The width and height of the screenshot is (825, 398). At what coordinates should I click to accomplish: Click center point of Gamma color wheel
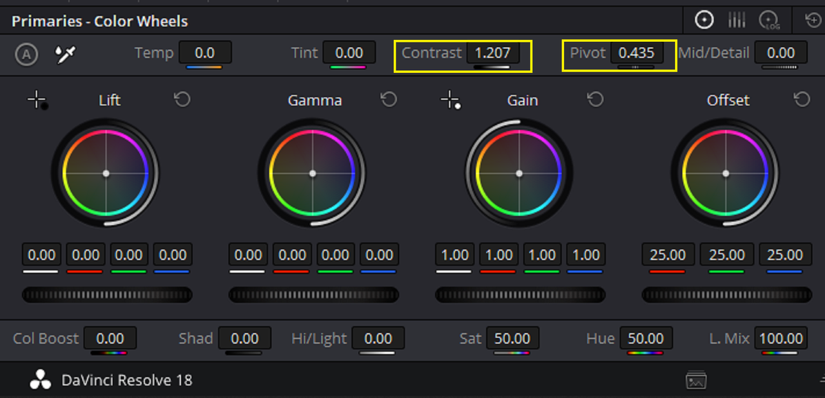[313, 174]
